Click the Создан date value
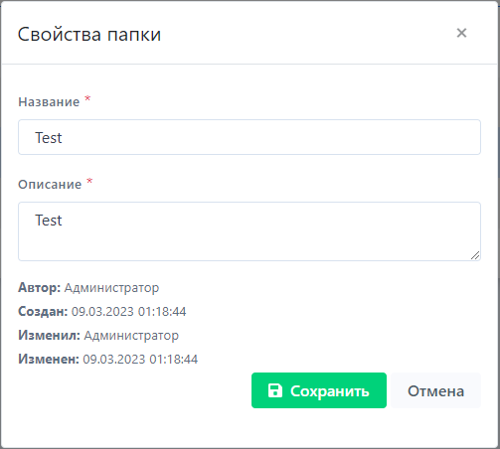The height and width of the screenshot is (449, 500). 129,311
